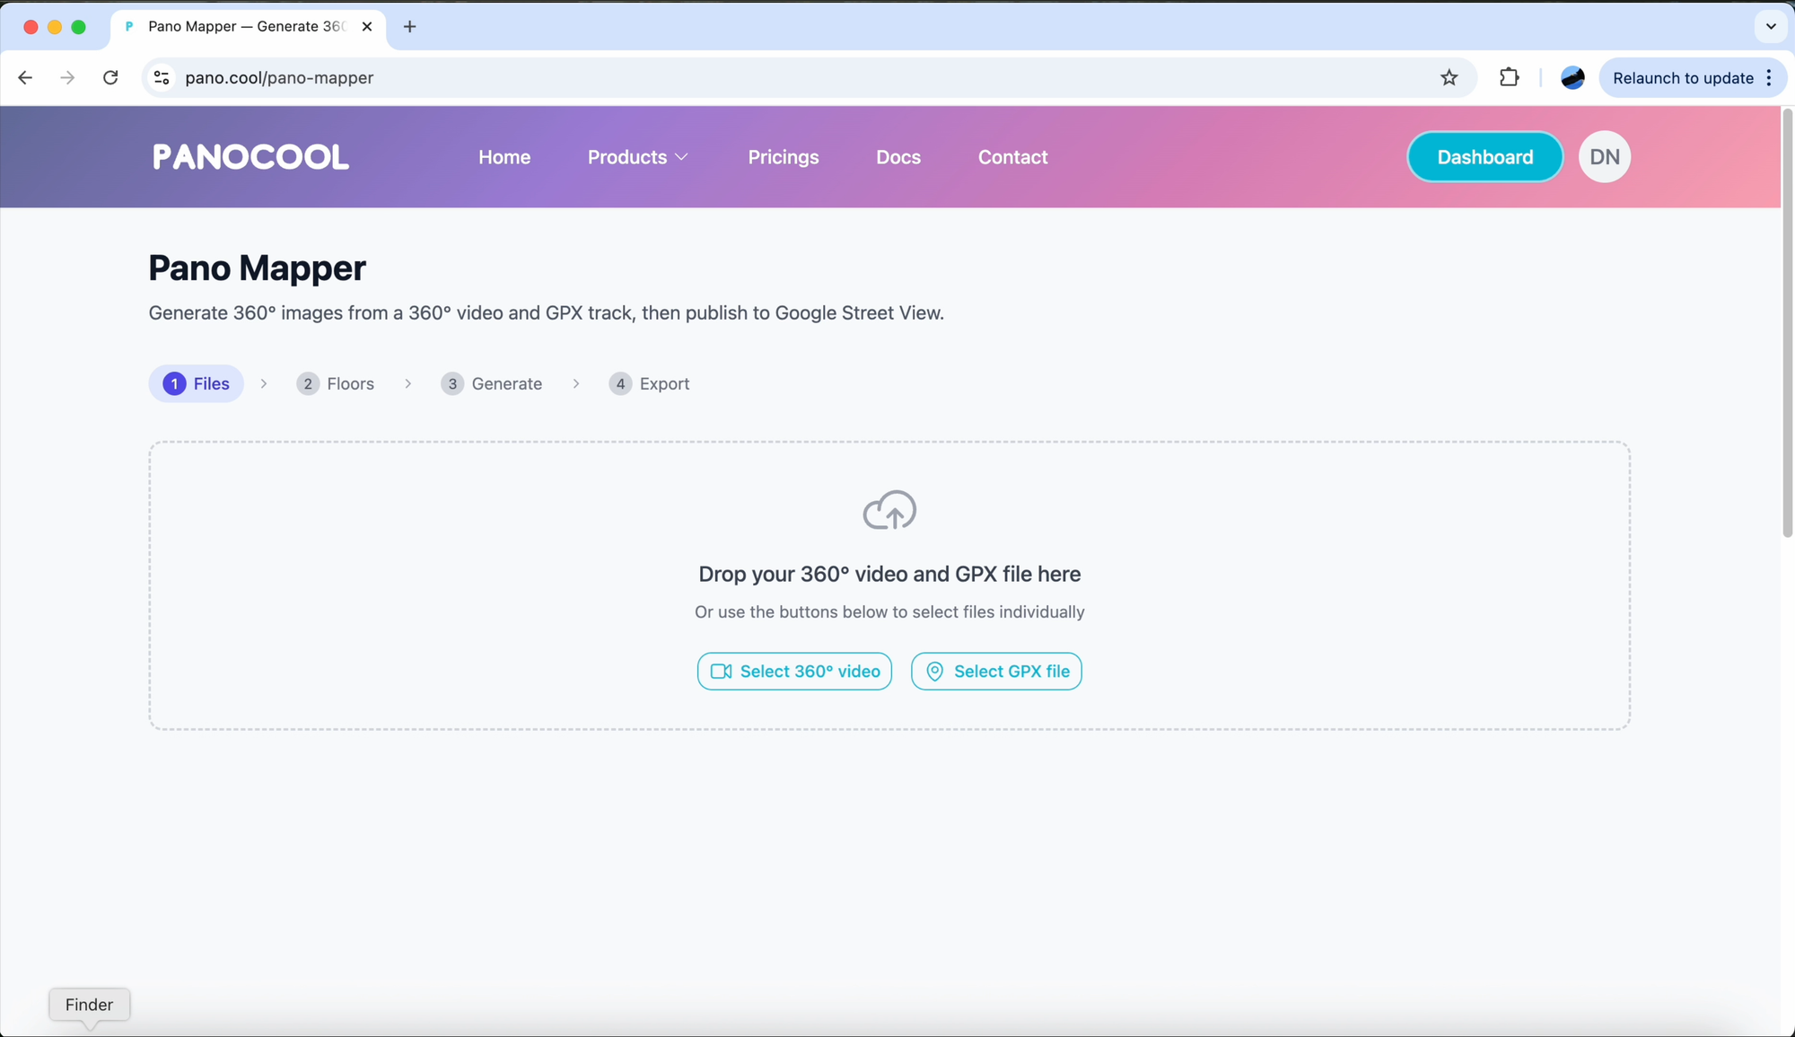The image size is (1795, 1037).
Task: Click the cloud upload icon
Action: 889,510
